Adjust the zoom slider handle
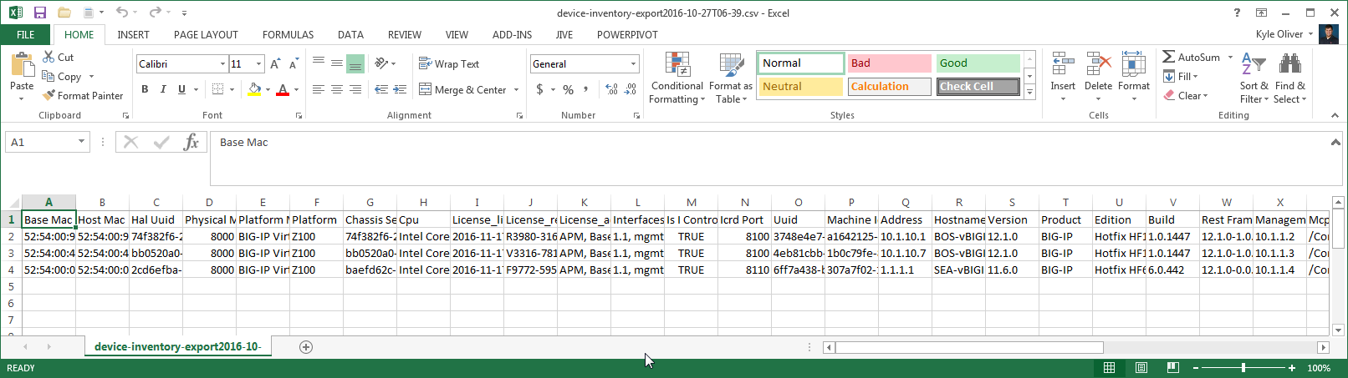The height and width of the screenshot is (378, 1348). pyautogui.click(x=1243, y=368)
